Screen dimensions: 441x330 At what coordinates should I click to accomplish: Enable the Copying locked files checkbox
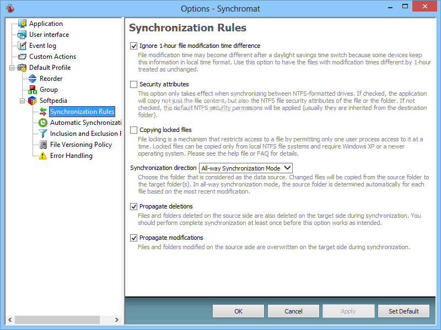click(x=133, y=130)
